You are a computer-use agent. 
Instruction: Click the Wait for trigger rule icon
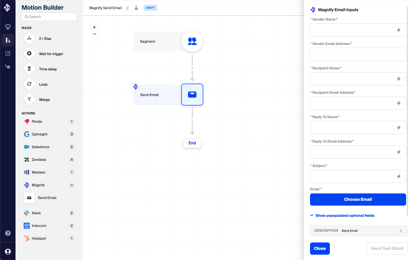[x=29, y=54]
